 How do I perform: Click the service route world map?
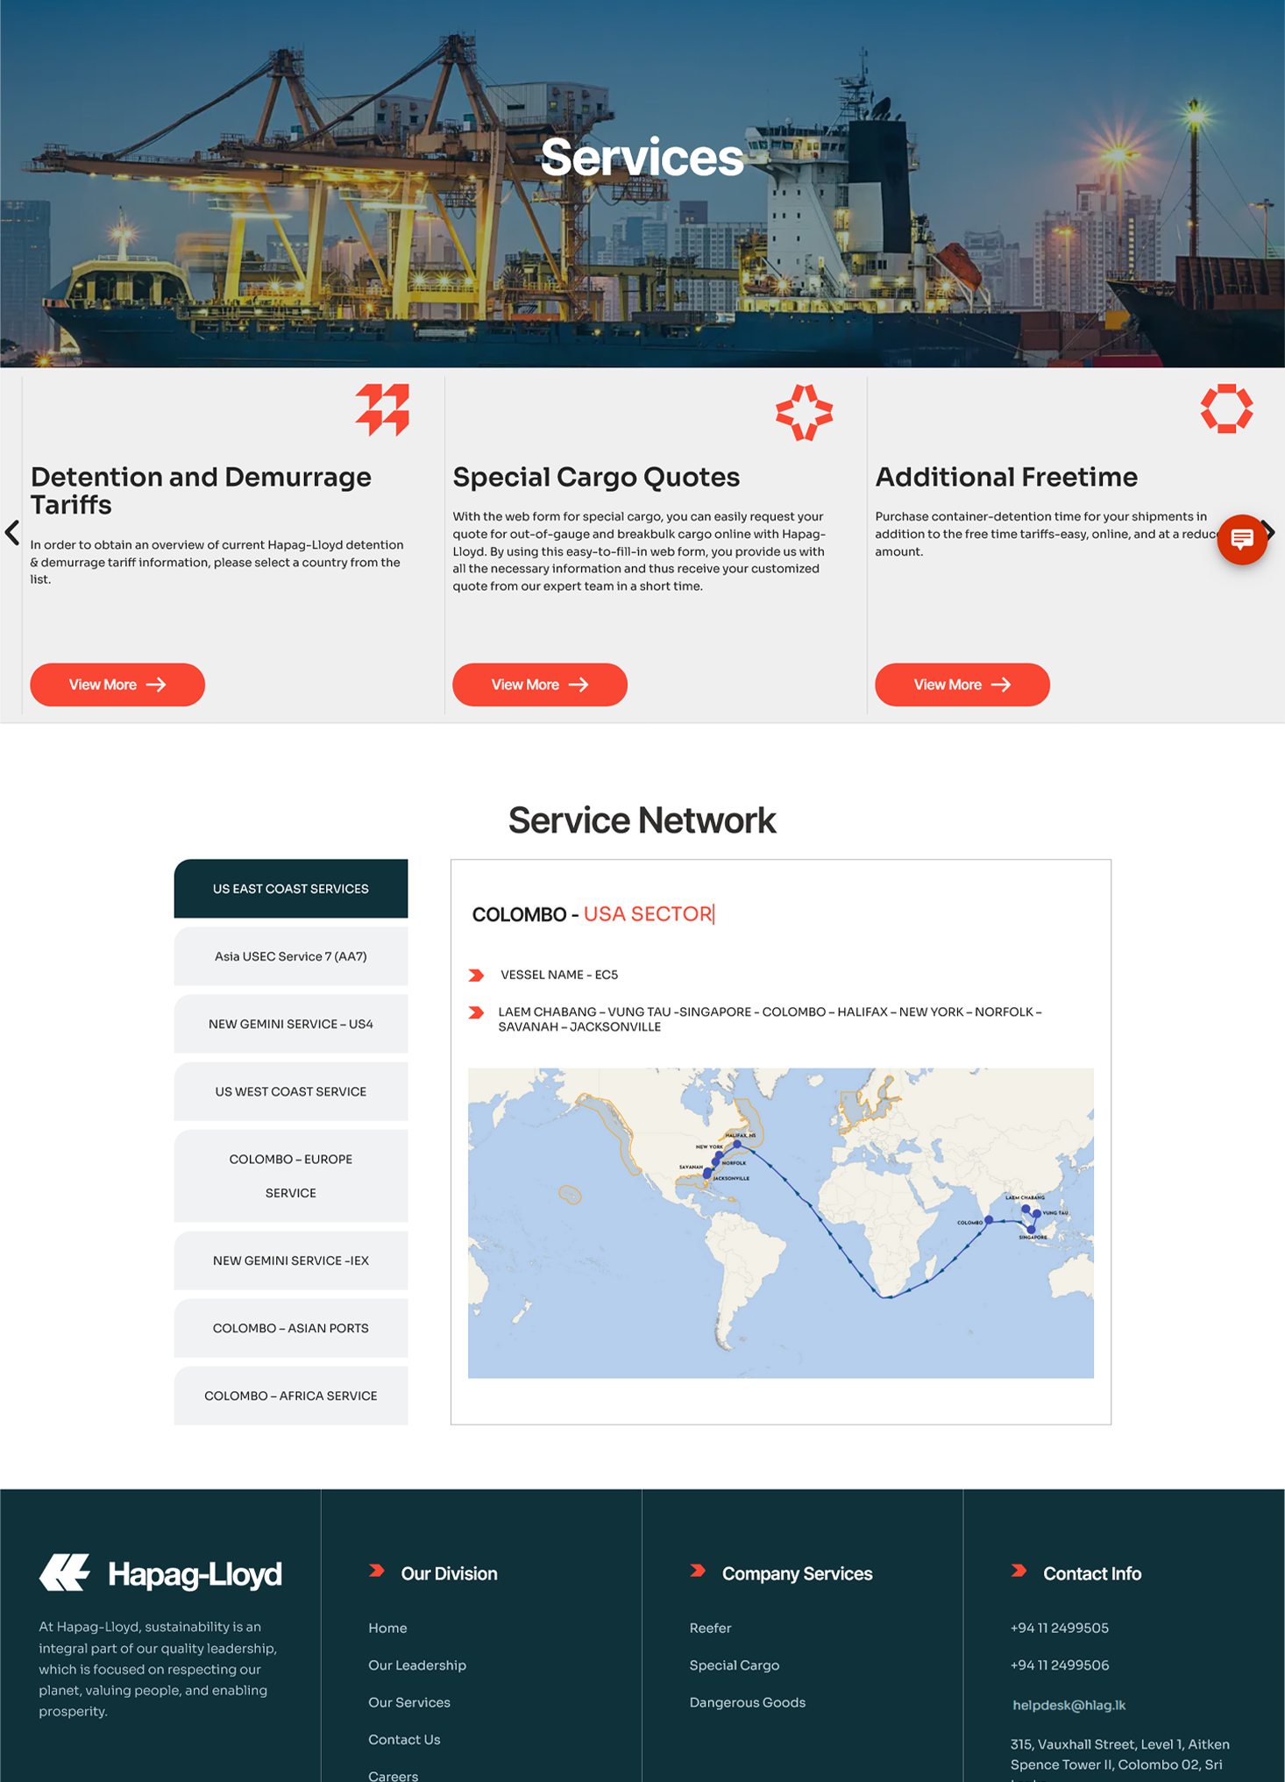[x=781, y=1223]
